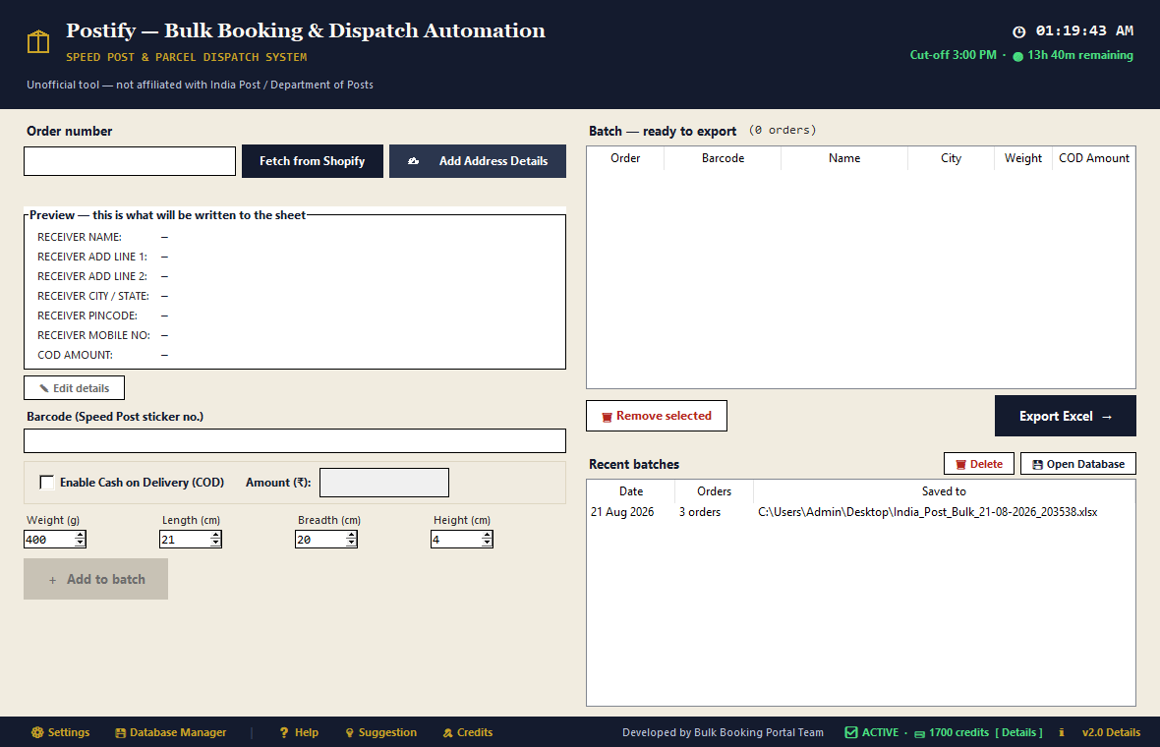Increase the Breadth (cm) value

(351, 536)
